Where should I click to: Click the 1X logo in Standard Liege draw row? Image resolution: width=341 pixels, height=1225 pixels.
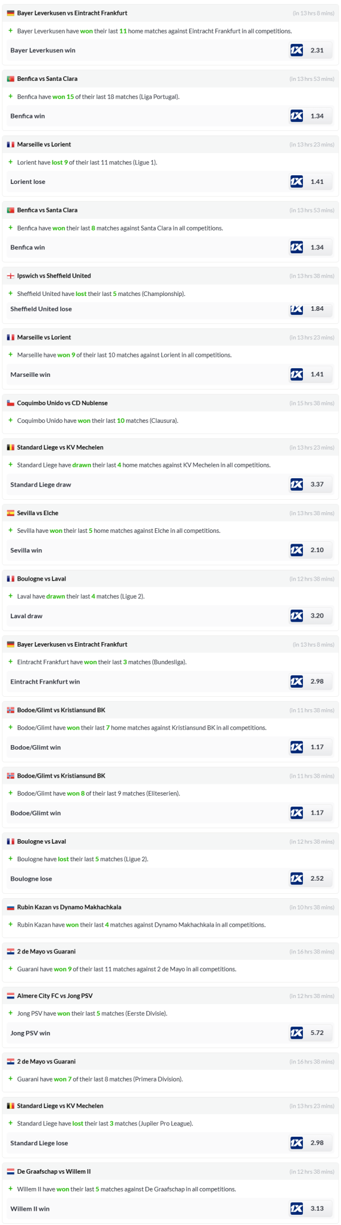(x=296, y=484)
